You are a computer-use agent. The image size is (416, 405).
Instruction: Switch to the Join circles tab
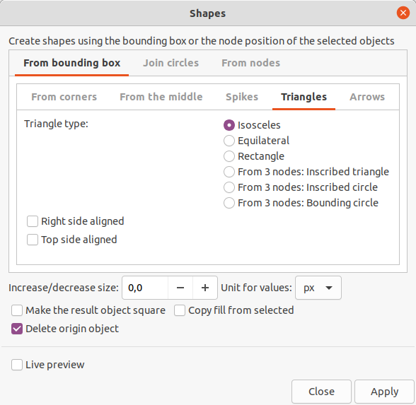click(x=171, y=63)
